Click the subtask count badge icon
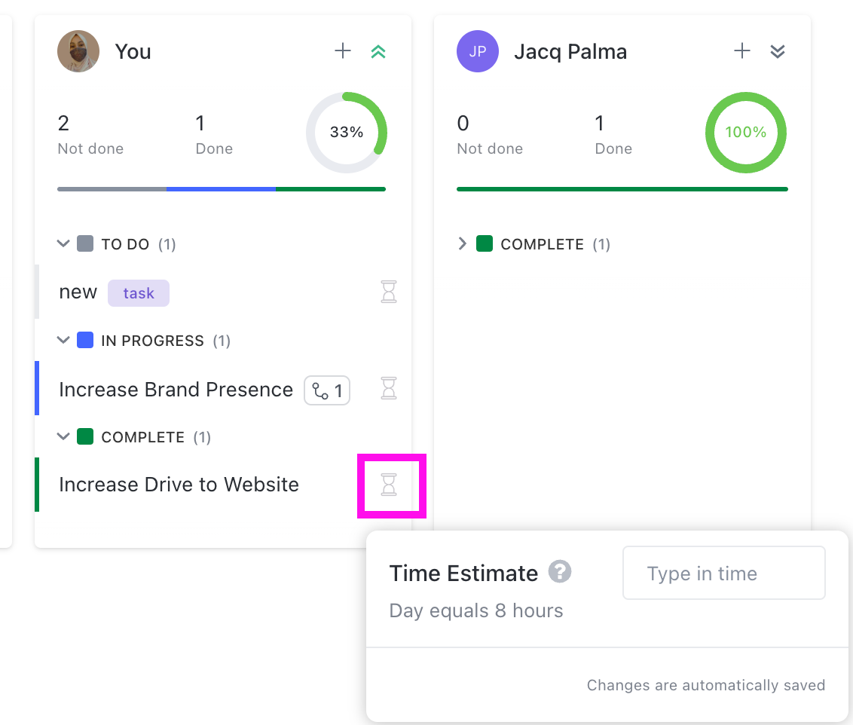The width and height of the screenshot is (853, 725). 327,390
